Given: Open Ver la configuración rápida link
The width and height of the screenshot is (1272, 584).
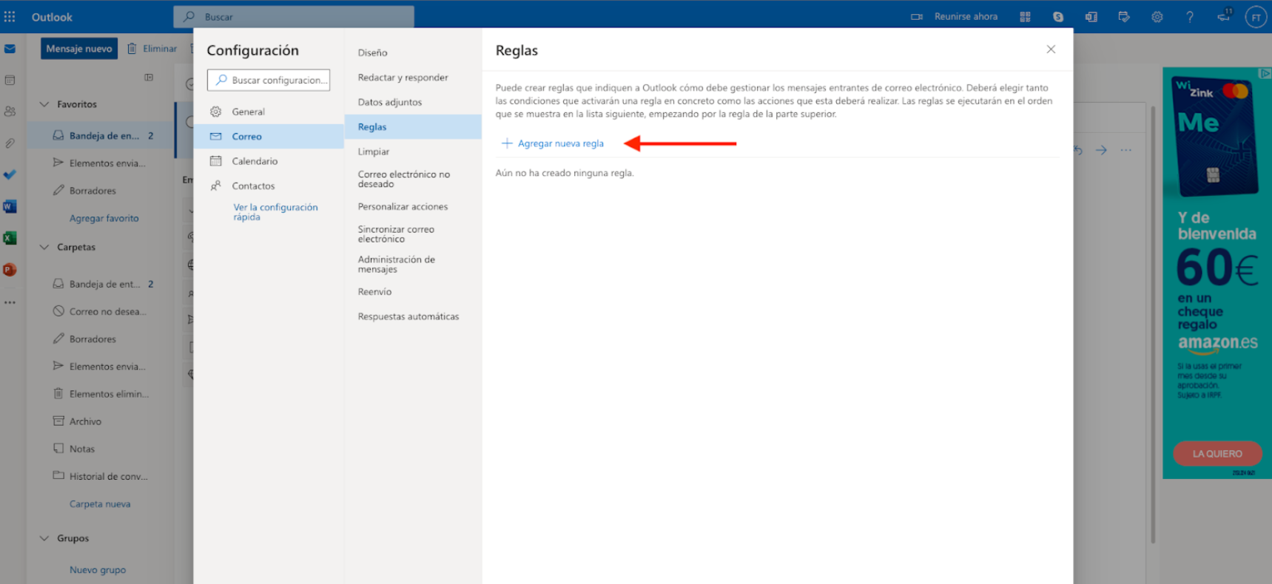Looking at the screenshot, I should tap(275, 212).
